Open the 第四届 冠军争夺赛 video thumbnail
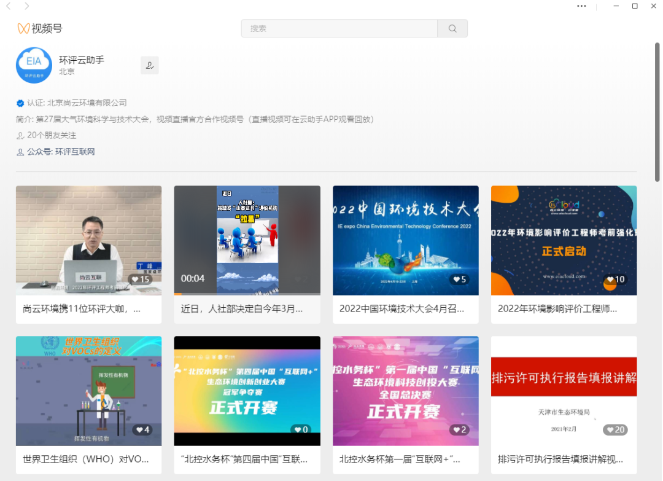 coord(247,391)
